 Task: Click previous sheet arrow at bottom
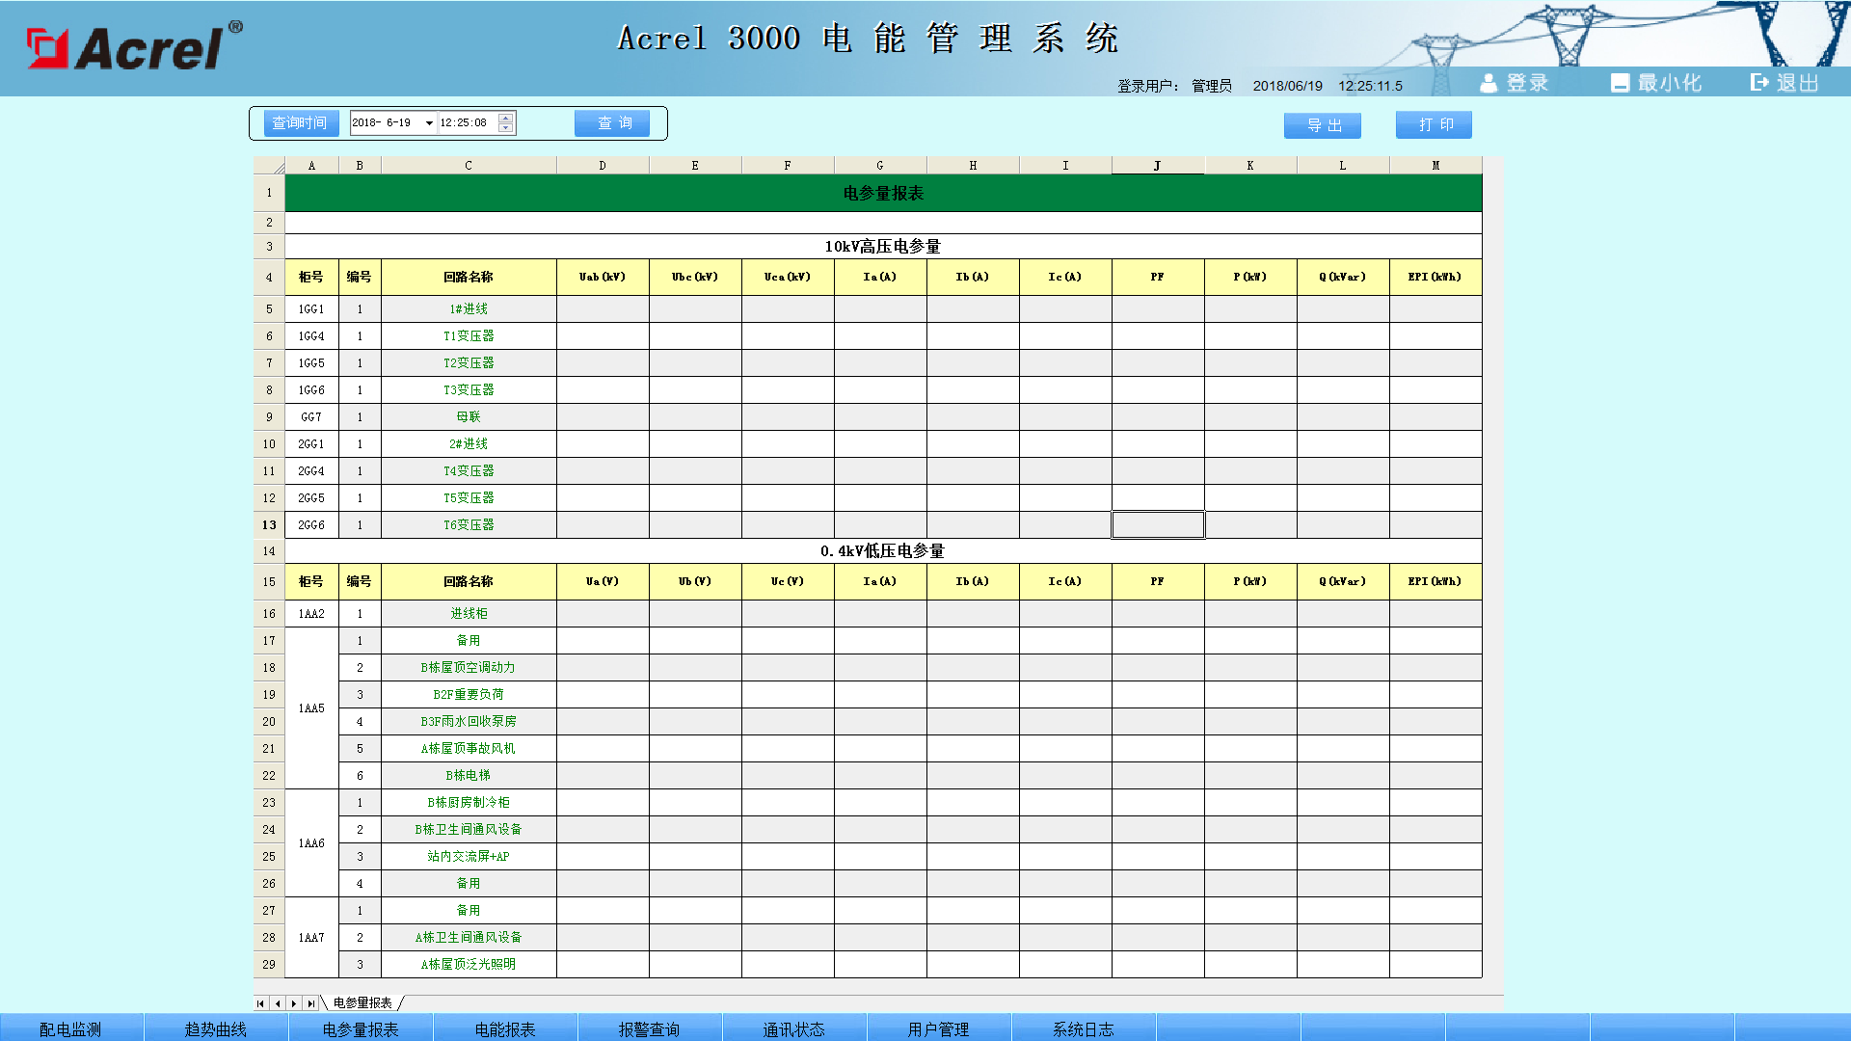point(278,1003)
